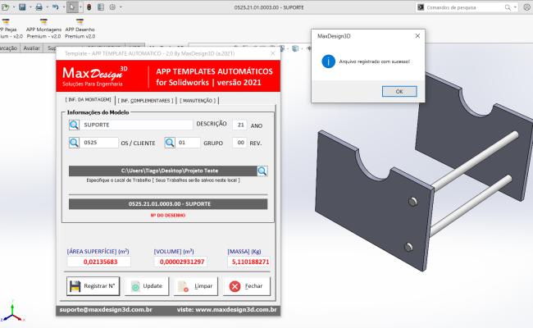533x328 pixels.
Task: Expand the dropdown arrow next to undo
Action: click(63, 7)
